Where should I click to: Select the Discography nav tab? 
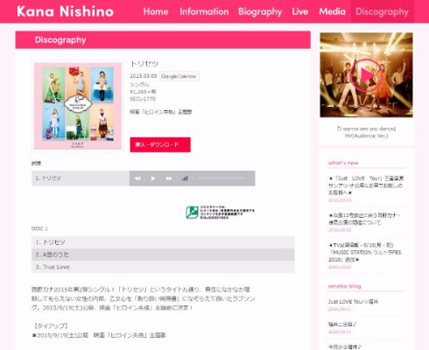pyautogui.click(x=382, y=11)
